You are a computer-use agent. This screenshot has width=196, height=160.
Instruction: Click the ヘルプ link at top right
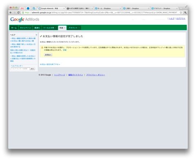point(171,18)
